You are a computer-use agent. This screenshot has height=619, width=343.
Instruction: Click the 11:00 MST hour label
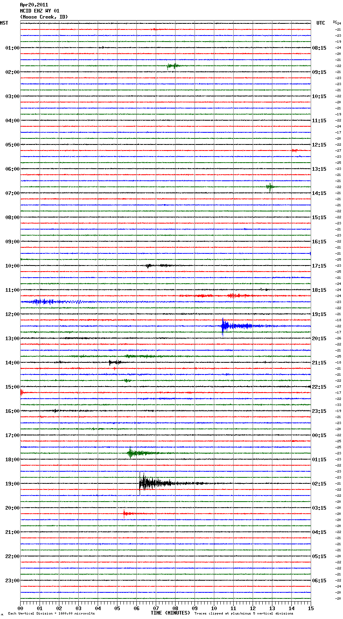coord(13,290)
